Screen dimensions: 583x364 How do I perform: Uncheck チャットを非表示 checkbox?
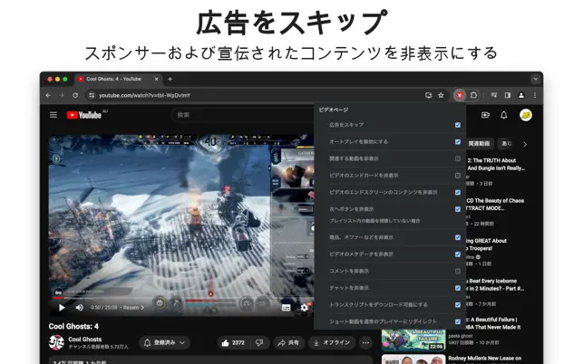click(x=458, y=288)
